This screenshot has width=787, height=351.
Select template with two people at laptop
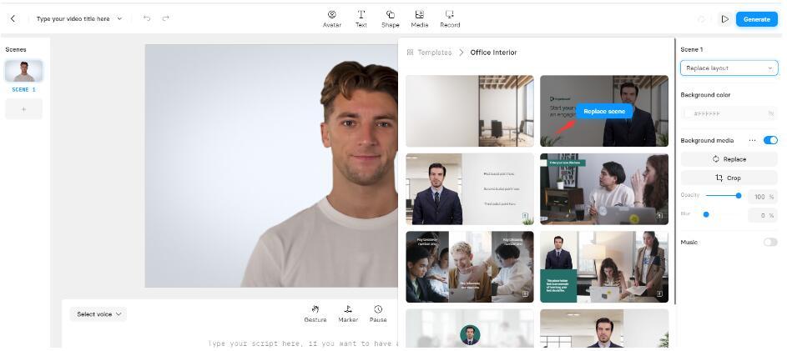[604, 189]
